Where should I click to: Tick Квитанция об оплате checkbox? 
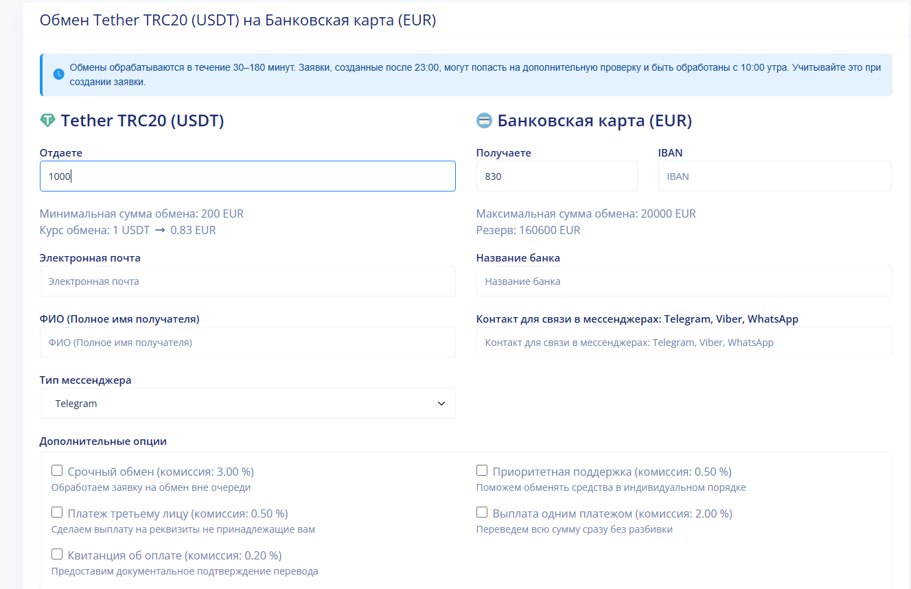click(x=57, y=555)
